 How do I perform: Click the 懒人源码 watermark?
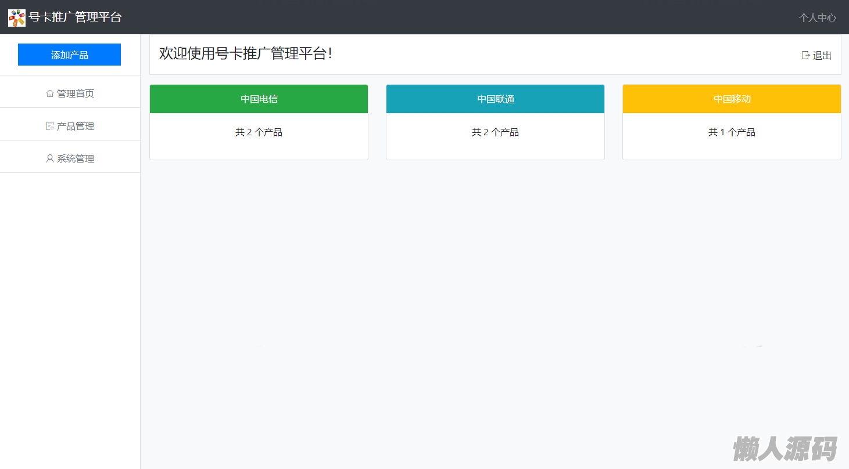point(784,449)
